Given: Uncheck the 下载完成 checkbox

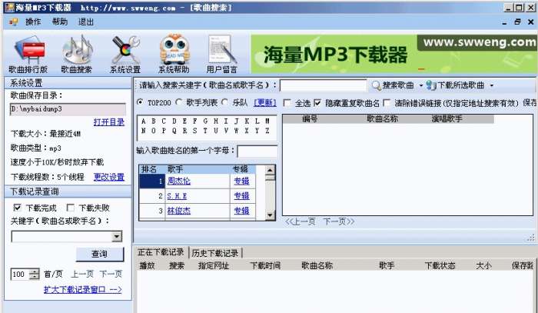Looking at the screenshot, I should coord(17,208).
